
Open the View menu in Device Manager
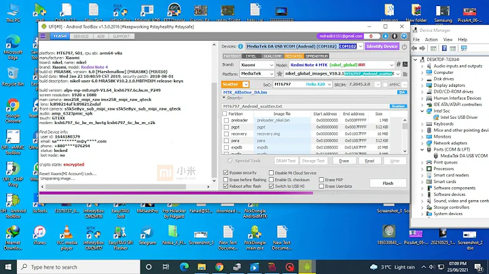tap(448, 39)
